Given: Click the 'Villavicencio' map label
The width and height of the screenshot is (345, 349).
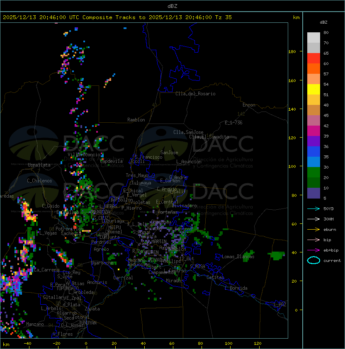Looking at the screenshot, I should pyautogui.click(x=84, y=155).
